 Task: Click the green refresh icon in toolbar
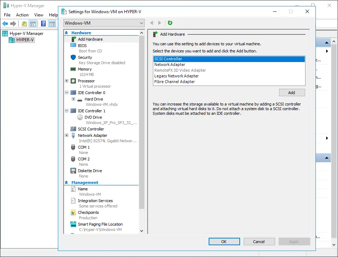pyautogui.click(x=170, y=23)
